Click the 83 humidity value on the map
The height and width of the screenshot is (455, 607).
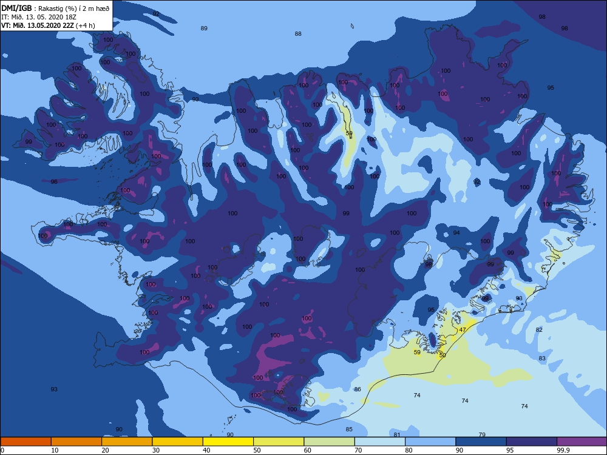tap(542, 359)
